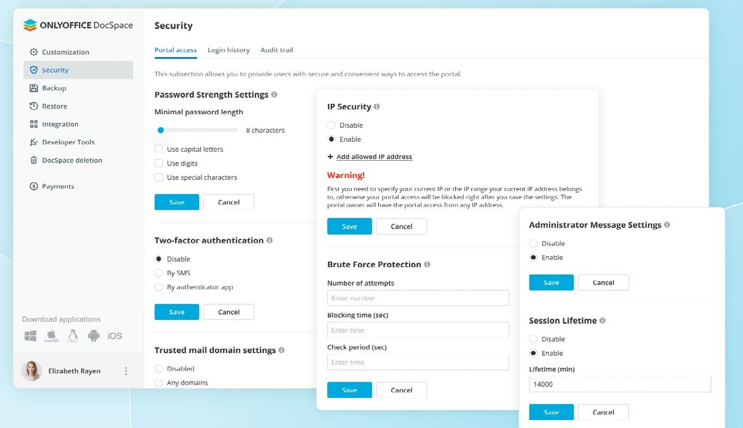The image size is (743, 428).
Task: Click the "Elizabeth Rayen" user name
Action: coord(74,371)
